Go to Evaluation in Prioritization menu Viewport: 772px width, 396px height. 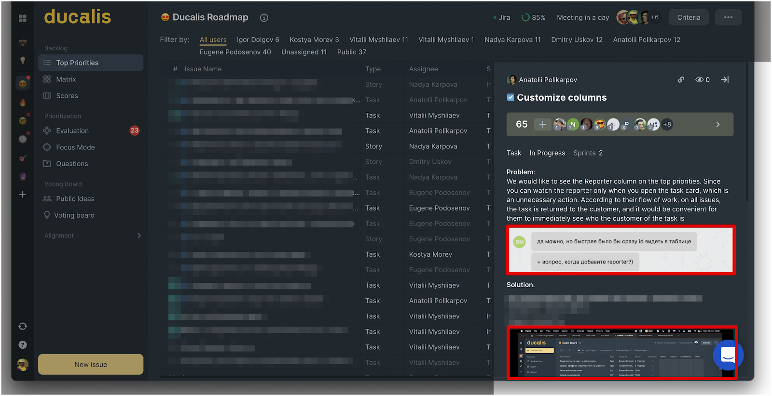(72, 131)
